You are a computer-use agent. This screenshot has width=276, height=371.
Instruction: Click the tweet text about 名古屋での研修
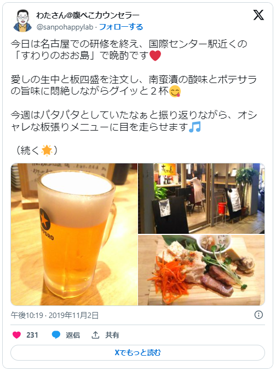click(129, 50)
